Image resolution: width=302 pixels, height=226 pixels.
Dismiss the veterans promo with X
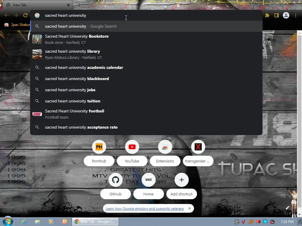(x=190, y=208)
